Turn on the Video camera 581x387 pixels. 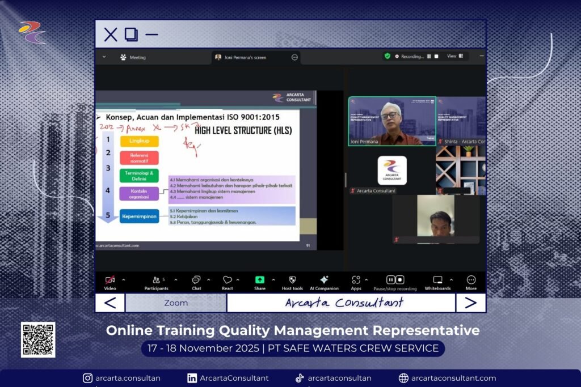[x=110, y=280]
